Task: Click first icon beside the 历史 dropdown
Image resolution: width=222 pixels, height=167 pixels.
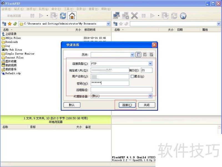Action: tap(138, 55)
